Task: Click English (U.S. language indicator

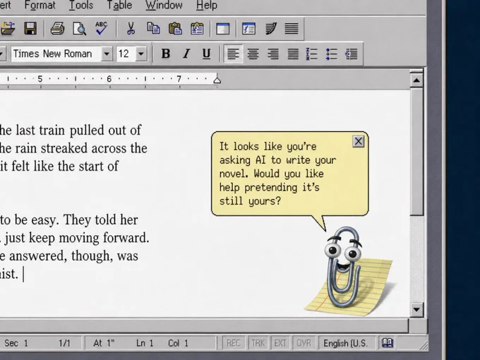Action: (346, 343)
